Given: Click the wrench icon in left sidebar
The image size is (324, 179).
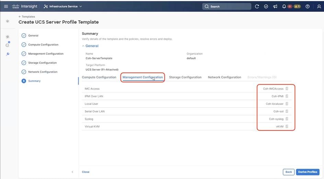Looking at the screenshot, I should tap(8, 54).
